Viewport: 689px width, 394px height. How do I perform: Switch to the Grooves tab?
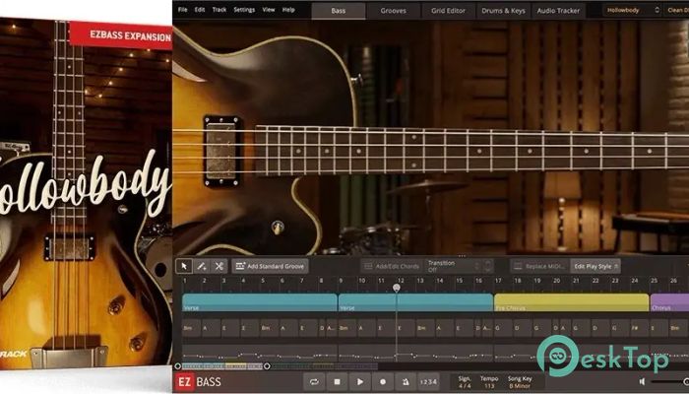pyautogui.click(x=395, y=11)
